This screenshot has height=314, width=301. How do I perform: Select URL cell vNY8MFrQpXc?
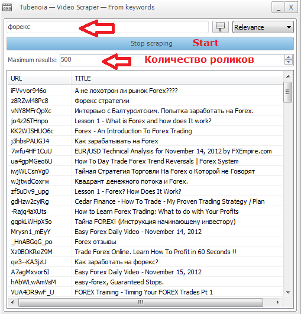click(x=31, y=111)
